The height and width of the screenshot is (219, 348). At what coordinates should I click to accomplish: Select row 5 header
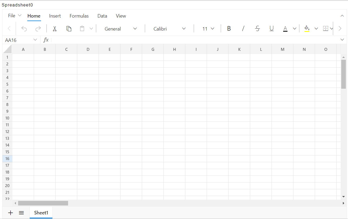(x=7, y=84)
